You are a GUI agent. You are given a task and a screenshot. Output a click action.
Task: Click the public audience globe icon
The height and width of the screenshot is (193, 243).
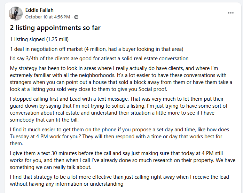(x=76, y=17)
